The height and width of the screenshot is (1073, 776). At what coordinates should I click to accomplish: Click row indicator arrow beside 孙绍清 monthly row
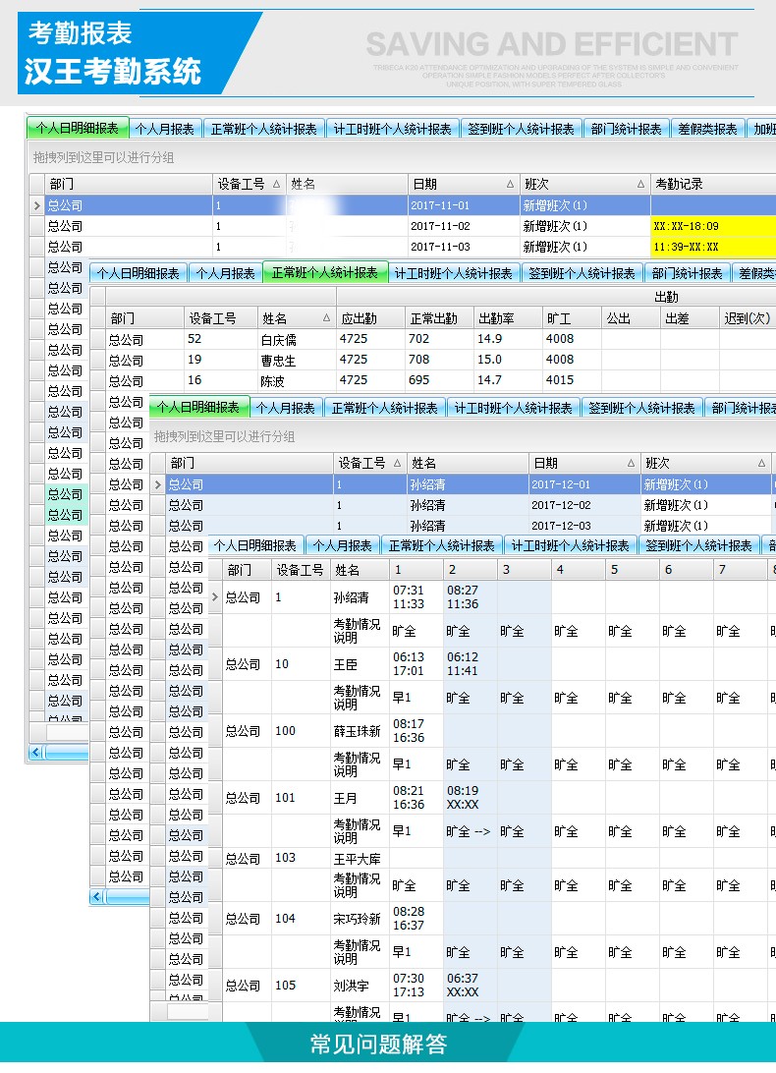215,596
